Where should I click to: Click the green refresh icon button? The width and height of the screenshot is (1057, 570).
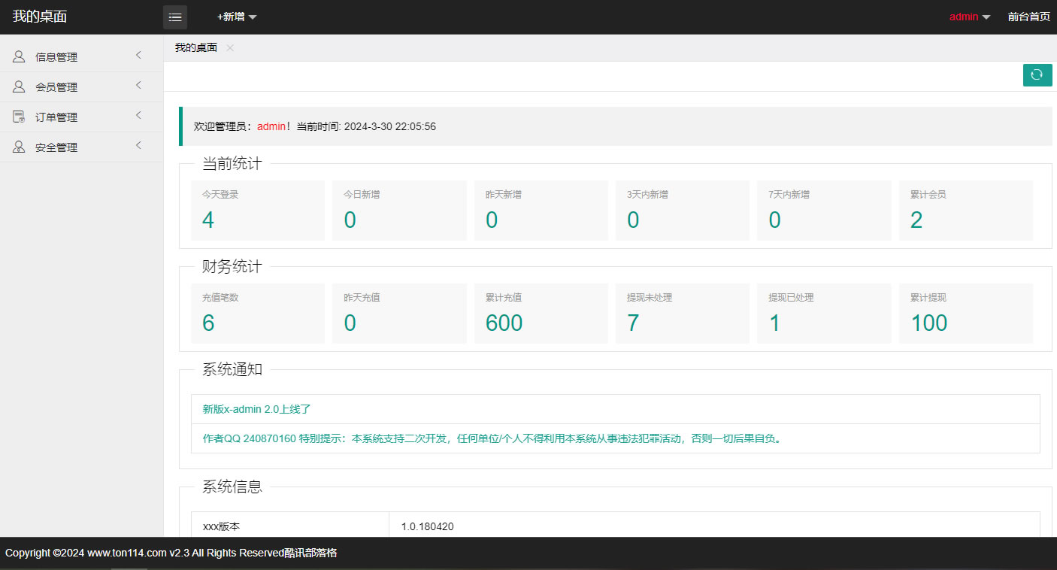[1037, 75]
